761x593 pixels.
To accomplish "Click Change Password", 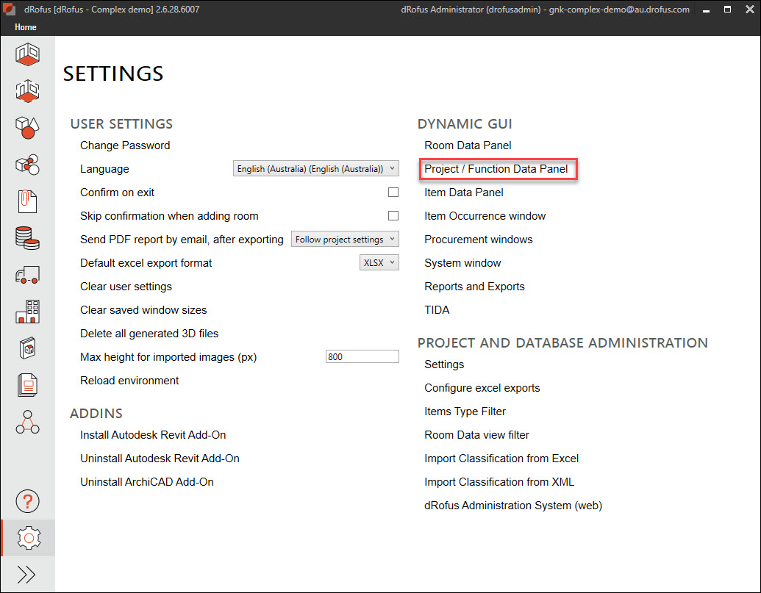I will 125,145.
